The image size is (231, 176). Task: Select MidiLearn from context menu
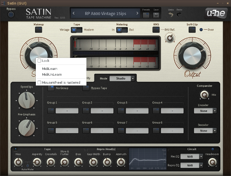(x=50, y=68)
